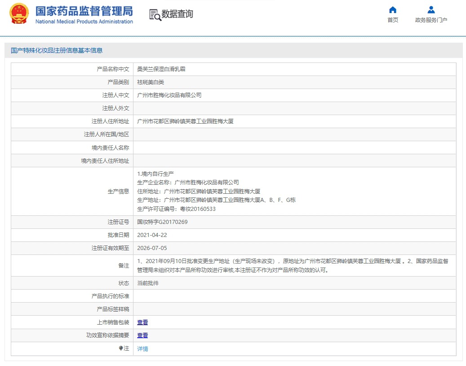Click the house icon above 首页

393,10
